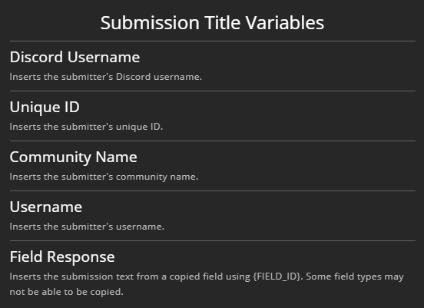Click "Inserts the submitter's community name" description
Image resolution: width=424 pixels, height=308 pixels.
(x=104, y=177)
